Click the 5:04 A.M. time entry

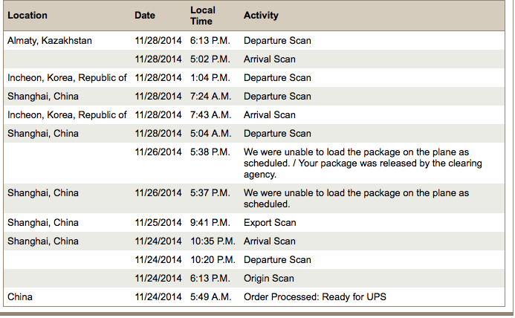pyautogui.click(x=210, y=134)
